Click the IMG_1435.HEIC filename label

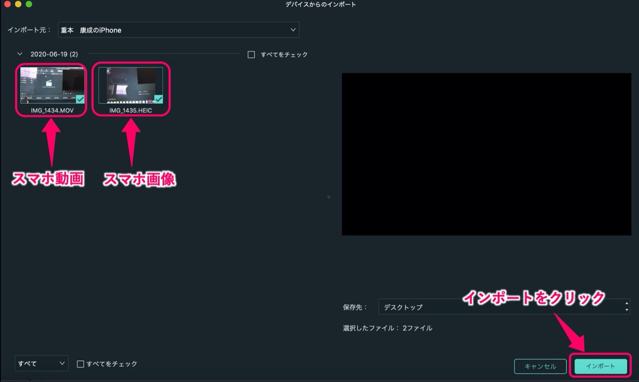click(130, 110)
